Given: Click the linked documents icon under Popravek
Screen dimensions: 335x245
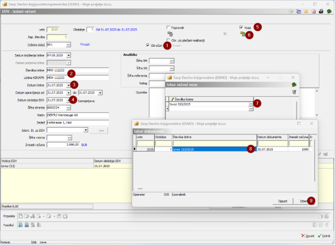Looking at the screenshot, I should (170, 34).
